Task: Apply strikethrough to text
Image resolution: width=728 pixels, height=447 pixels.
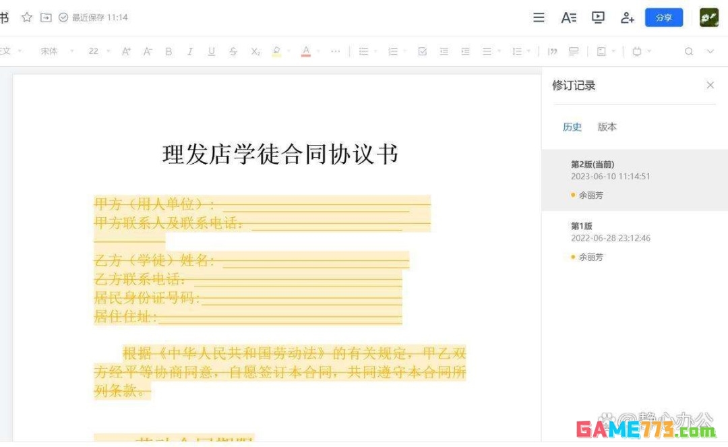Action: tap(233, 51)
